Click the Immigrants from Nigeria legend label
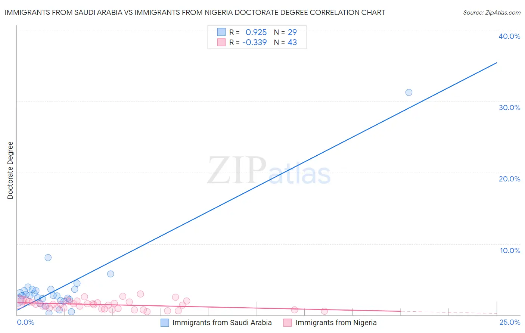This screenshot has width=525, height=333. pos(336,323)
